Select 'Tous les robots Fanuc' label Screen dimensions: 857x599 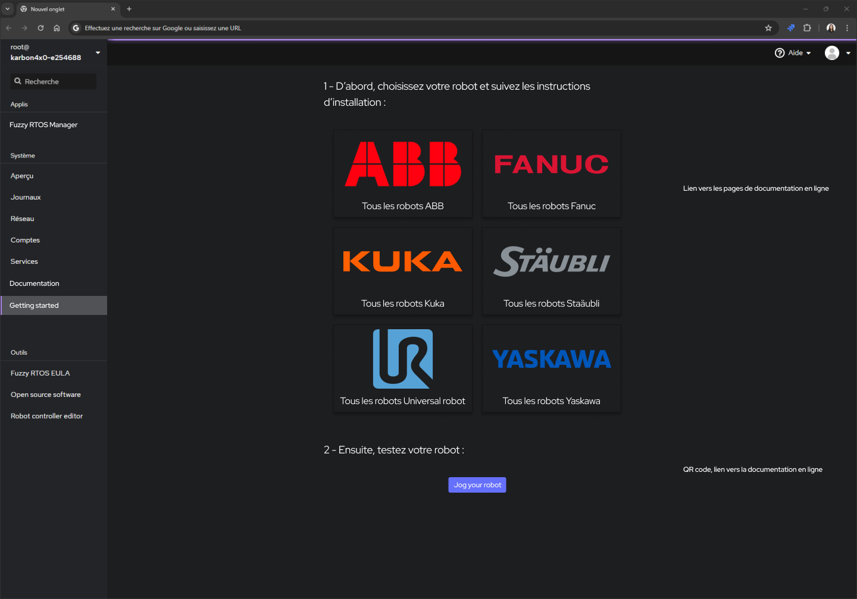552,206
